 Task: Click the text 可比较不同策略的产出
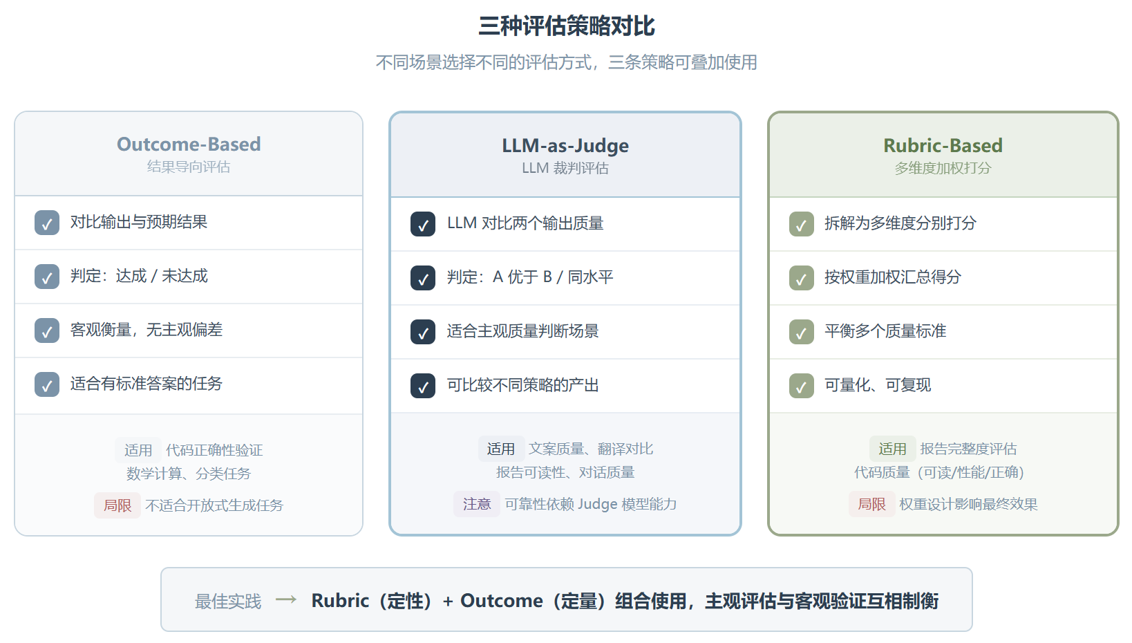coord(523,385)
